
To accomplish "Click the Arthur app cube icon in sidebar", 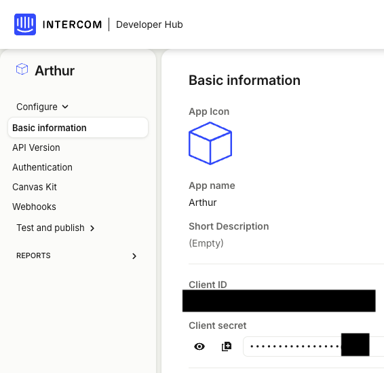I will (22, 69).
